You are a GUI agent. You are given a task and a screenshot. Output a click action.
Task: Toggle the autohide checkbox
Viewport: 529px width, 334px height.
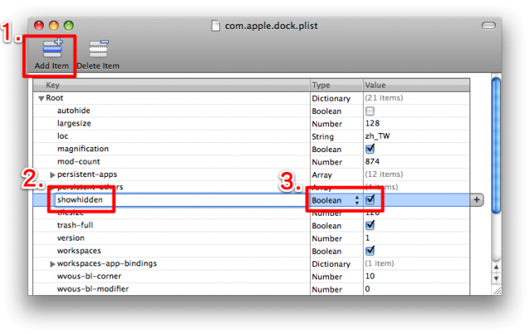pos(369,111)
